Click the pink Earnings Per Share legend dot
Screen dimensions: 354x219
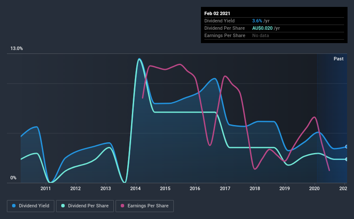(122, 206)
